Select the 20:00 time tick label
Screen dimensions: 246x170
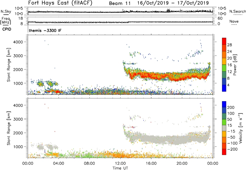coord(182,164)
